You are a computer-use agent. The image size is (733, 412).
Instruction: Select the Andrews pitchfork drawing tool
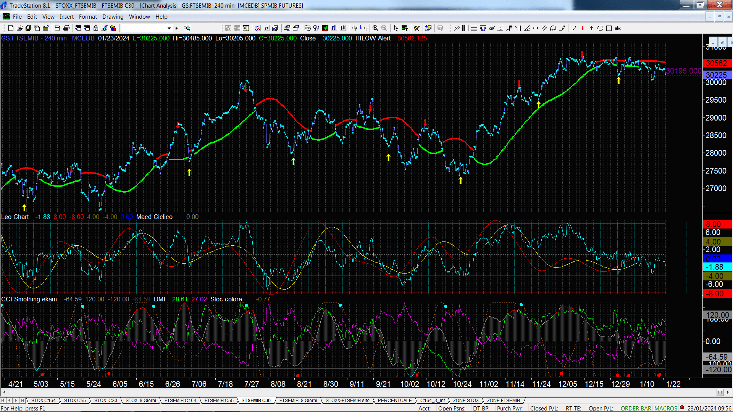click(456, 28)
